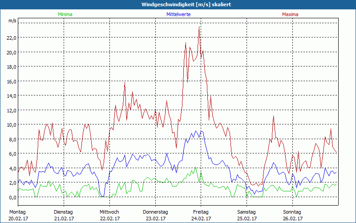Click the Dienstag day label
Image resolution: width=356 pixels, height=223 pixels.
(x=63, y=212)
